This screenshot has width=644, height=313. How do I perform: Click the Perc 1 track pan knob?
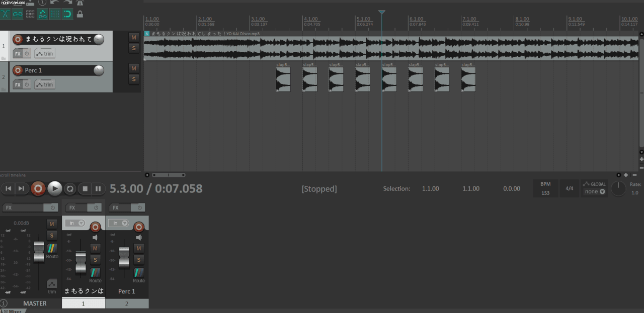[x=99, y=70]
